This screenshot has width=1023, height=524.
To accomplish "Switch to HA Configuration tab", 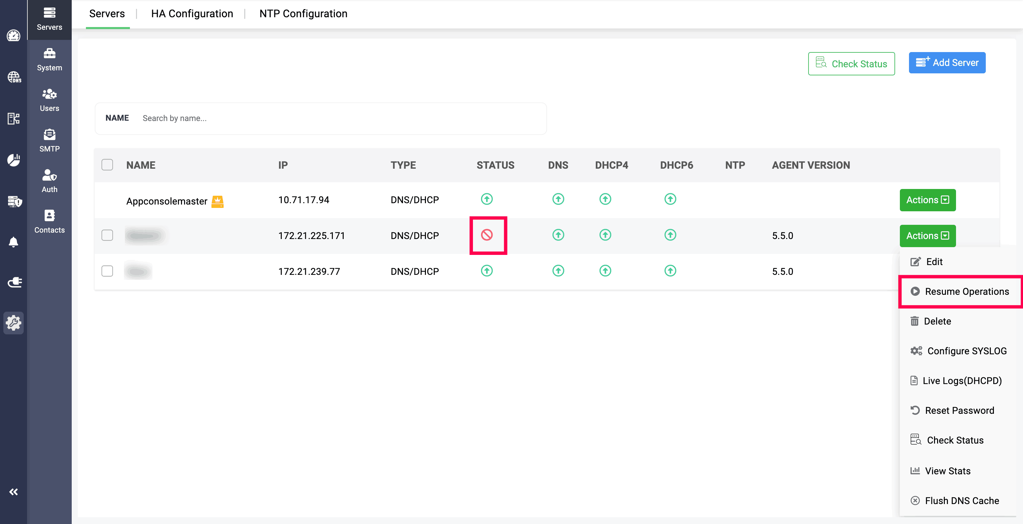I will pyautogui.click(x=192, y=14).
